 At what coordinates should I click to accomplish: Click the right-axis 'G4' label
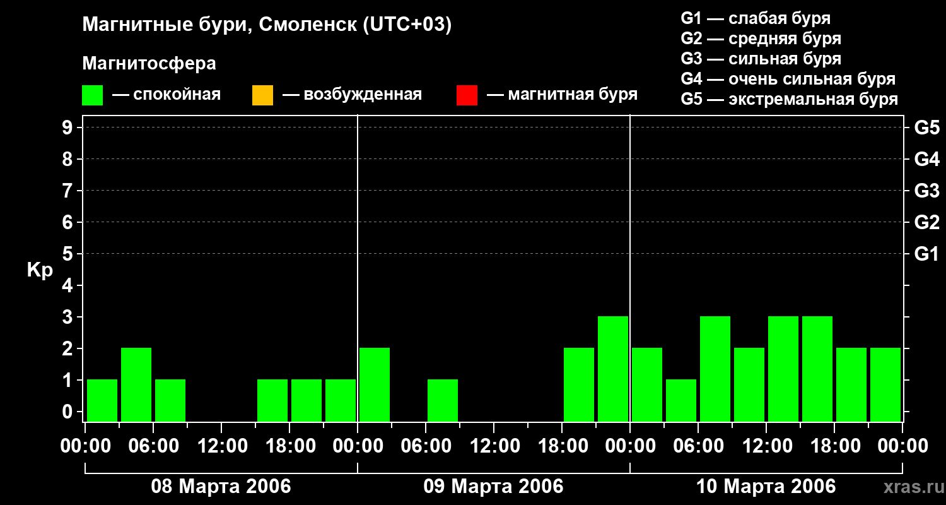click(x=926, y=159)
